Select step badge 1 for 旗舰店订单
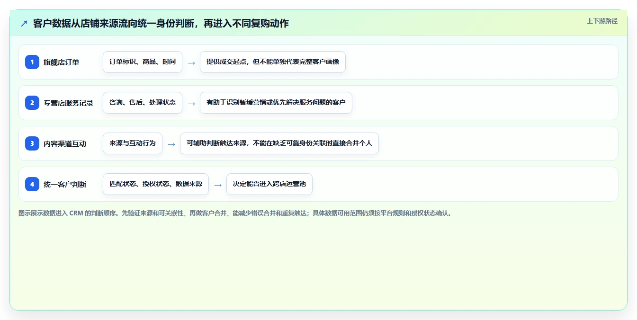The height and width of the screenshot is (320, 637). coord(32,62)
